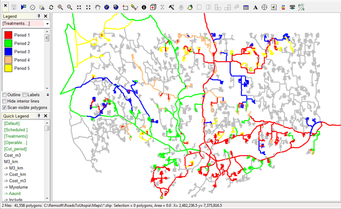Click the red Period 1 swatch
Viewport: 341px width, 209px height.
[x=8, y=35]
